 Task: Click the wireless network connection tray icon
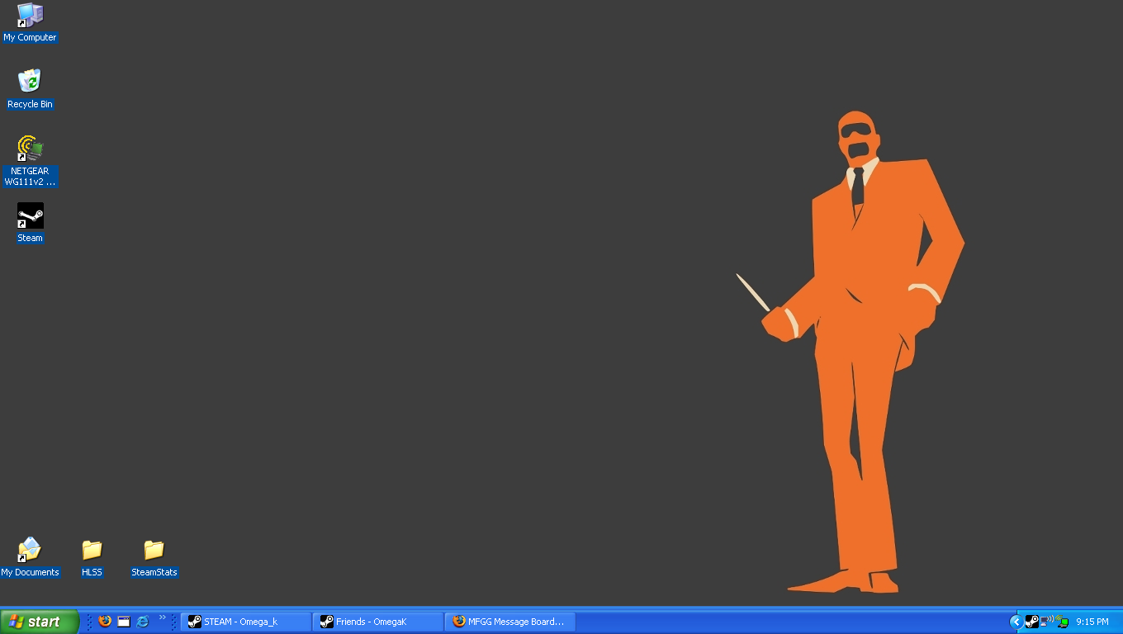(1047, 621)
